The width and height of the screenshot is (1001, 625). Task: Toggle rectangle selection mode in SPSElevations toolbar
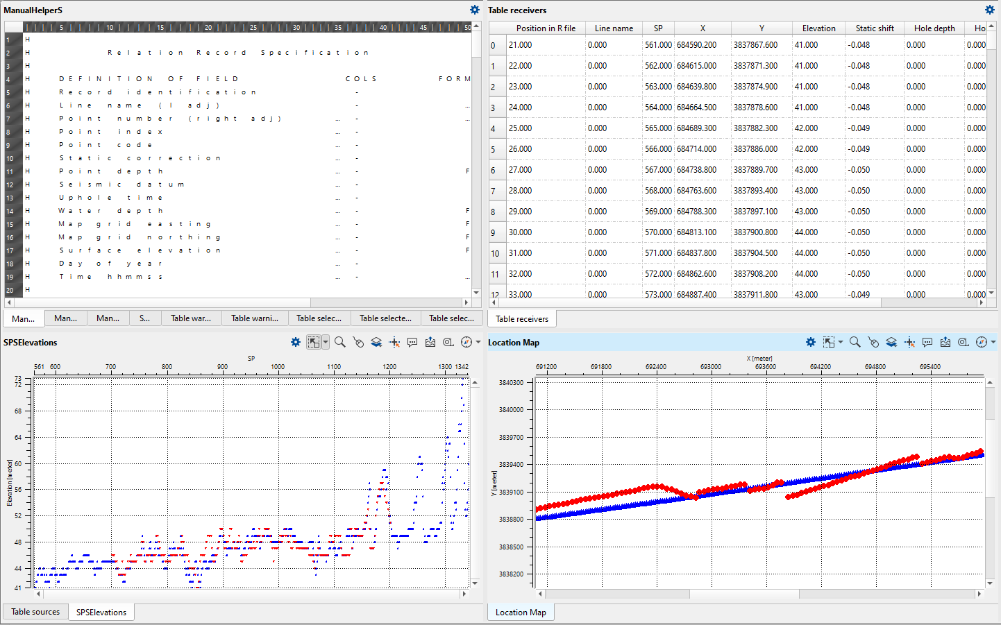click(x=314, y=342)
